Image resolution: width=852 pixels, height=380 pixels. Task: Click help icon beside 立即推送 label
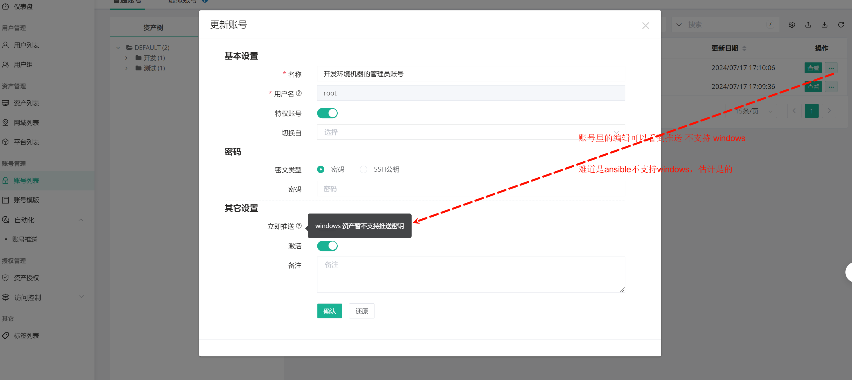click(299, 226)
